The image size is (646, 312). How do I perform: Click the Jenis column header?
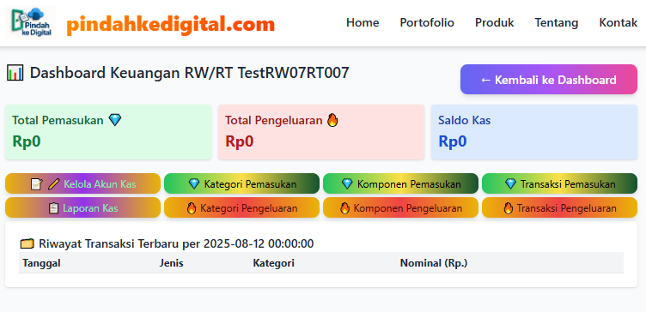(172, 263)
